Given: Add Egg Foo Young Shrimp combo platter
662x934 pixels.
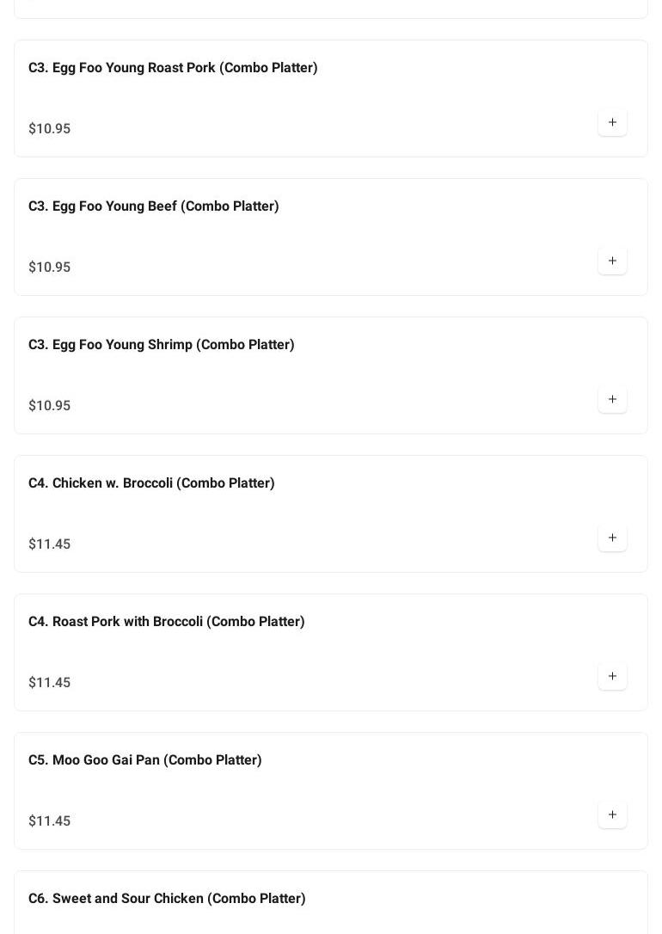Looking at the screenshot, I should click(612, 399).
